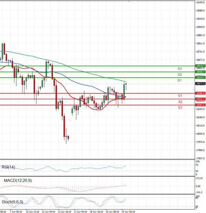Viewport: 206px width, 213px height.
Task: Click the -141.3 MACD scale value
Action: click(x=199, y=192)
